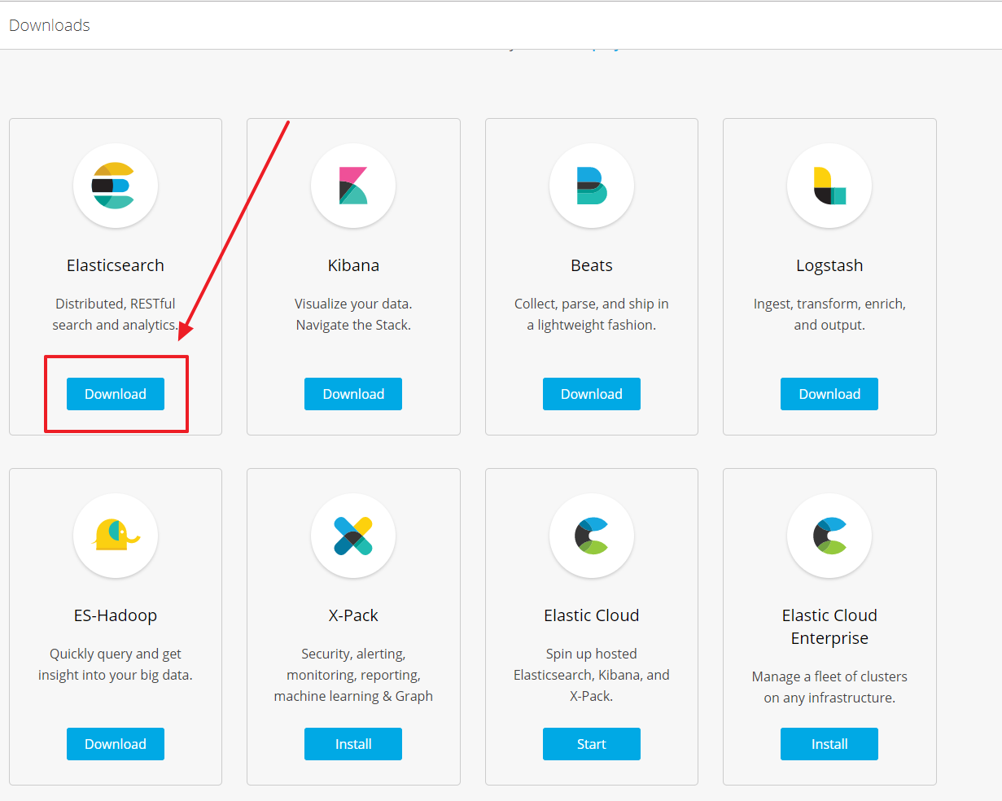Screen dimensions: 1002x801
Task: Click the X-Pack logo icon
Action: pos(353,536)
